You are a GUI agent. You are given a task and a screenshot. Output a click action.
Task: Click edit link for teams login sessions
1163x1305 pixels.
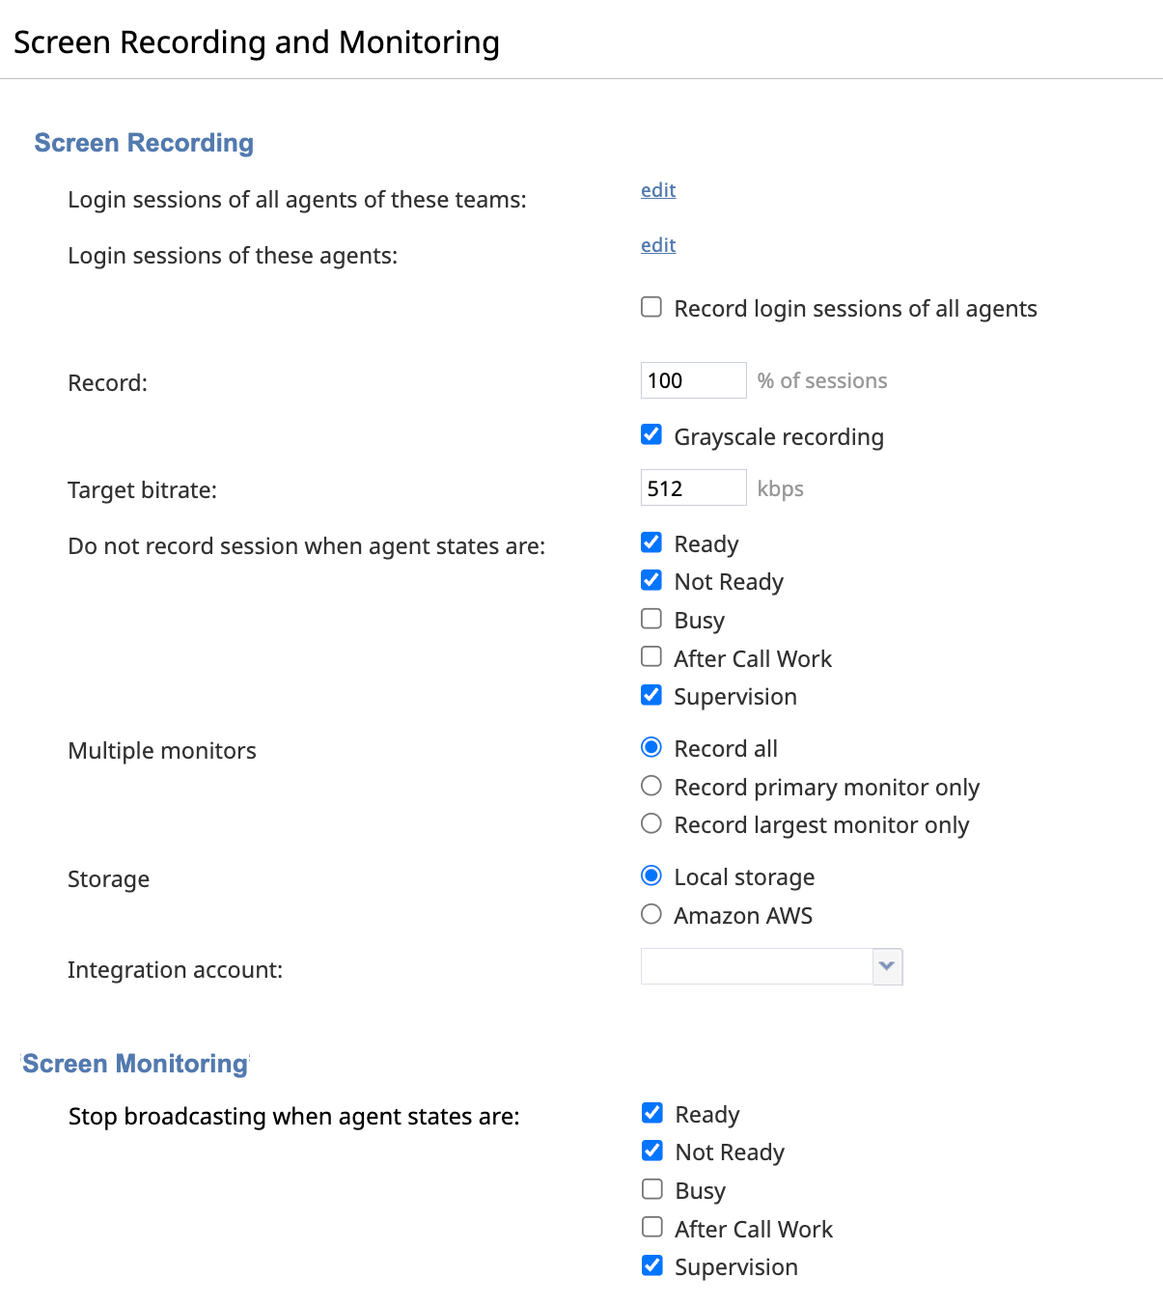point(657,190)
